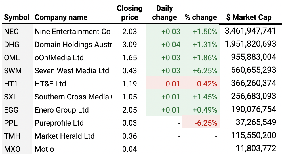
Task: Click Pureprofile -6.25% change cell
Action: [206, 123]
